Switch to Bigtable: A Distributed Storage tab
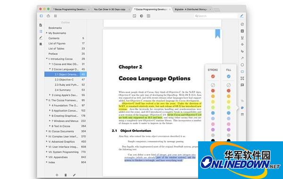This screenshot has width=283, height=179. (191, 9)
